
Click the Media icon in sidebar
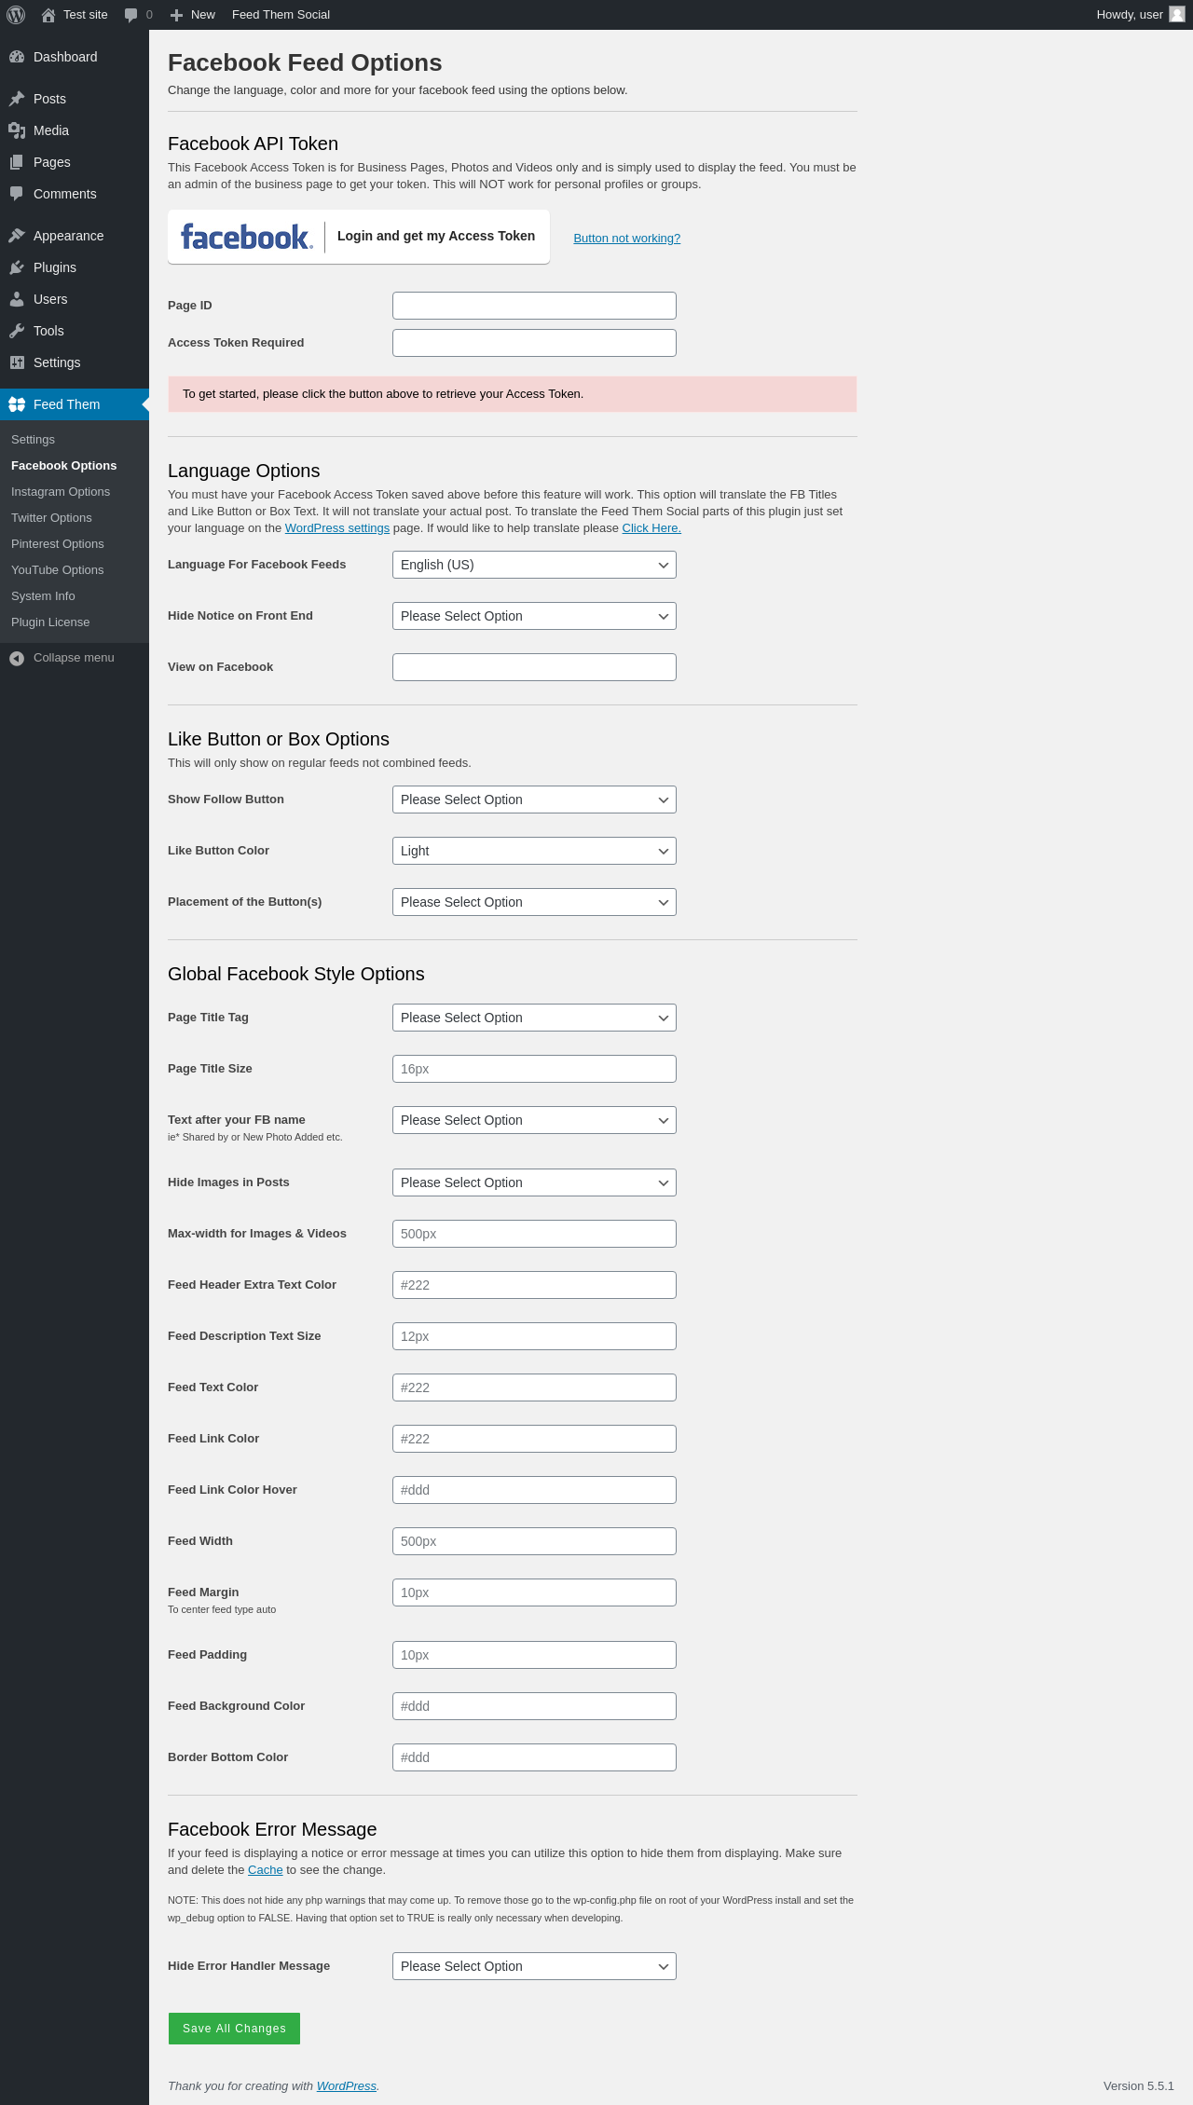(x=17, y=130)
